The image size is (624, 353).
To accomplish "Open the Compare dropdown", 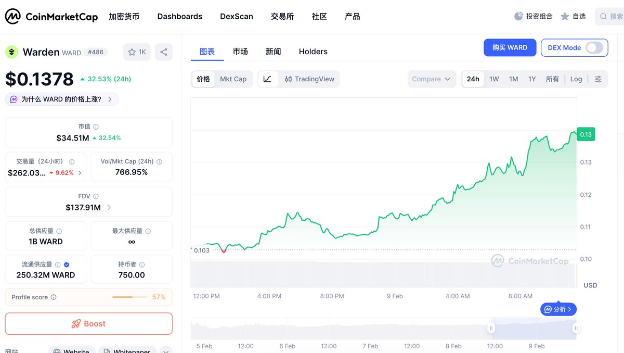I will (431, 79).
